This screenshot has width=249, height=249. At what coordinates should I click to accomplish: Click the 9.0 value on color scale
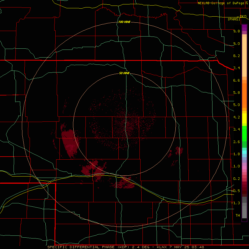[x=237, y=43]
